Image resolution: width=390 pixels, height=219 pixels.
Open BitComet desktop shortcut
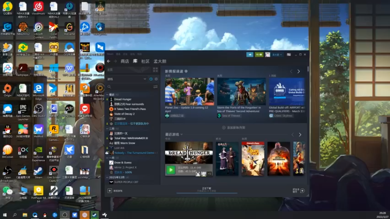pos(7,151)
